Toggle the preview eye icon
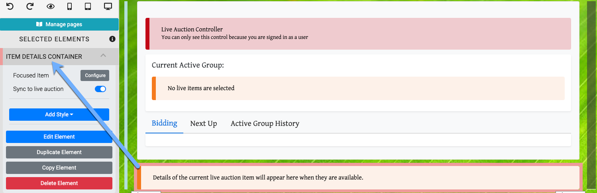Viewport: 597px width, 193px height. (50, 6)
